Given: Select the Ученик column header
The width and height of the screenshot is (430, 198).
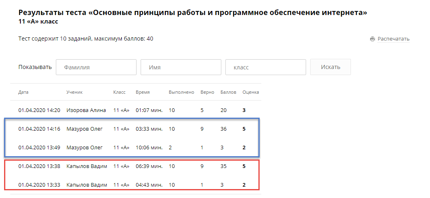Looking at the screenshot, I should click(x=74, y=93).
